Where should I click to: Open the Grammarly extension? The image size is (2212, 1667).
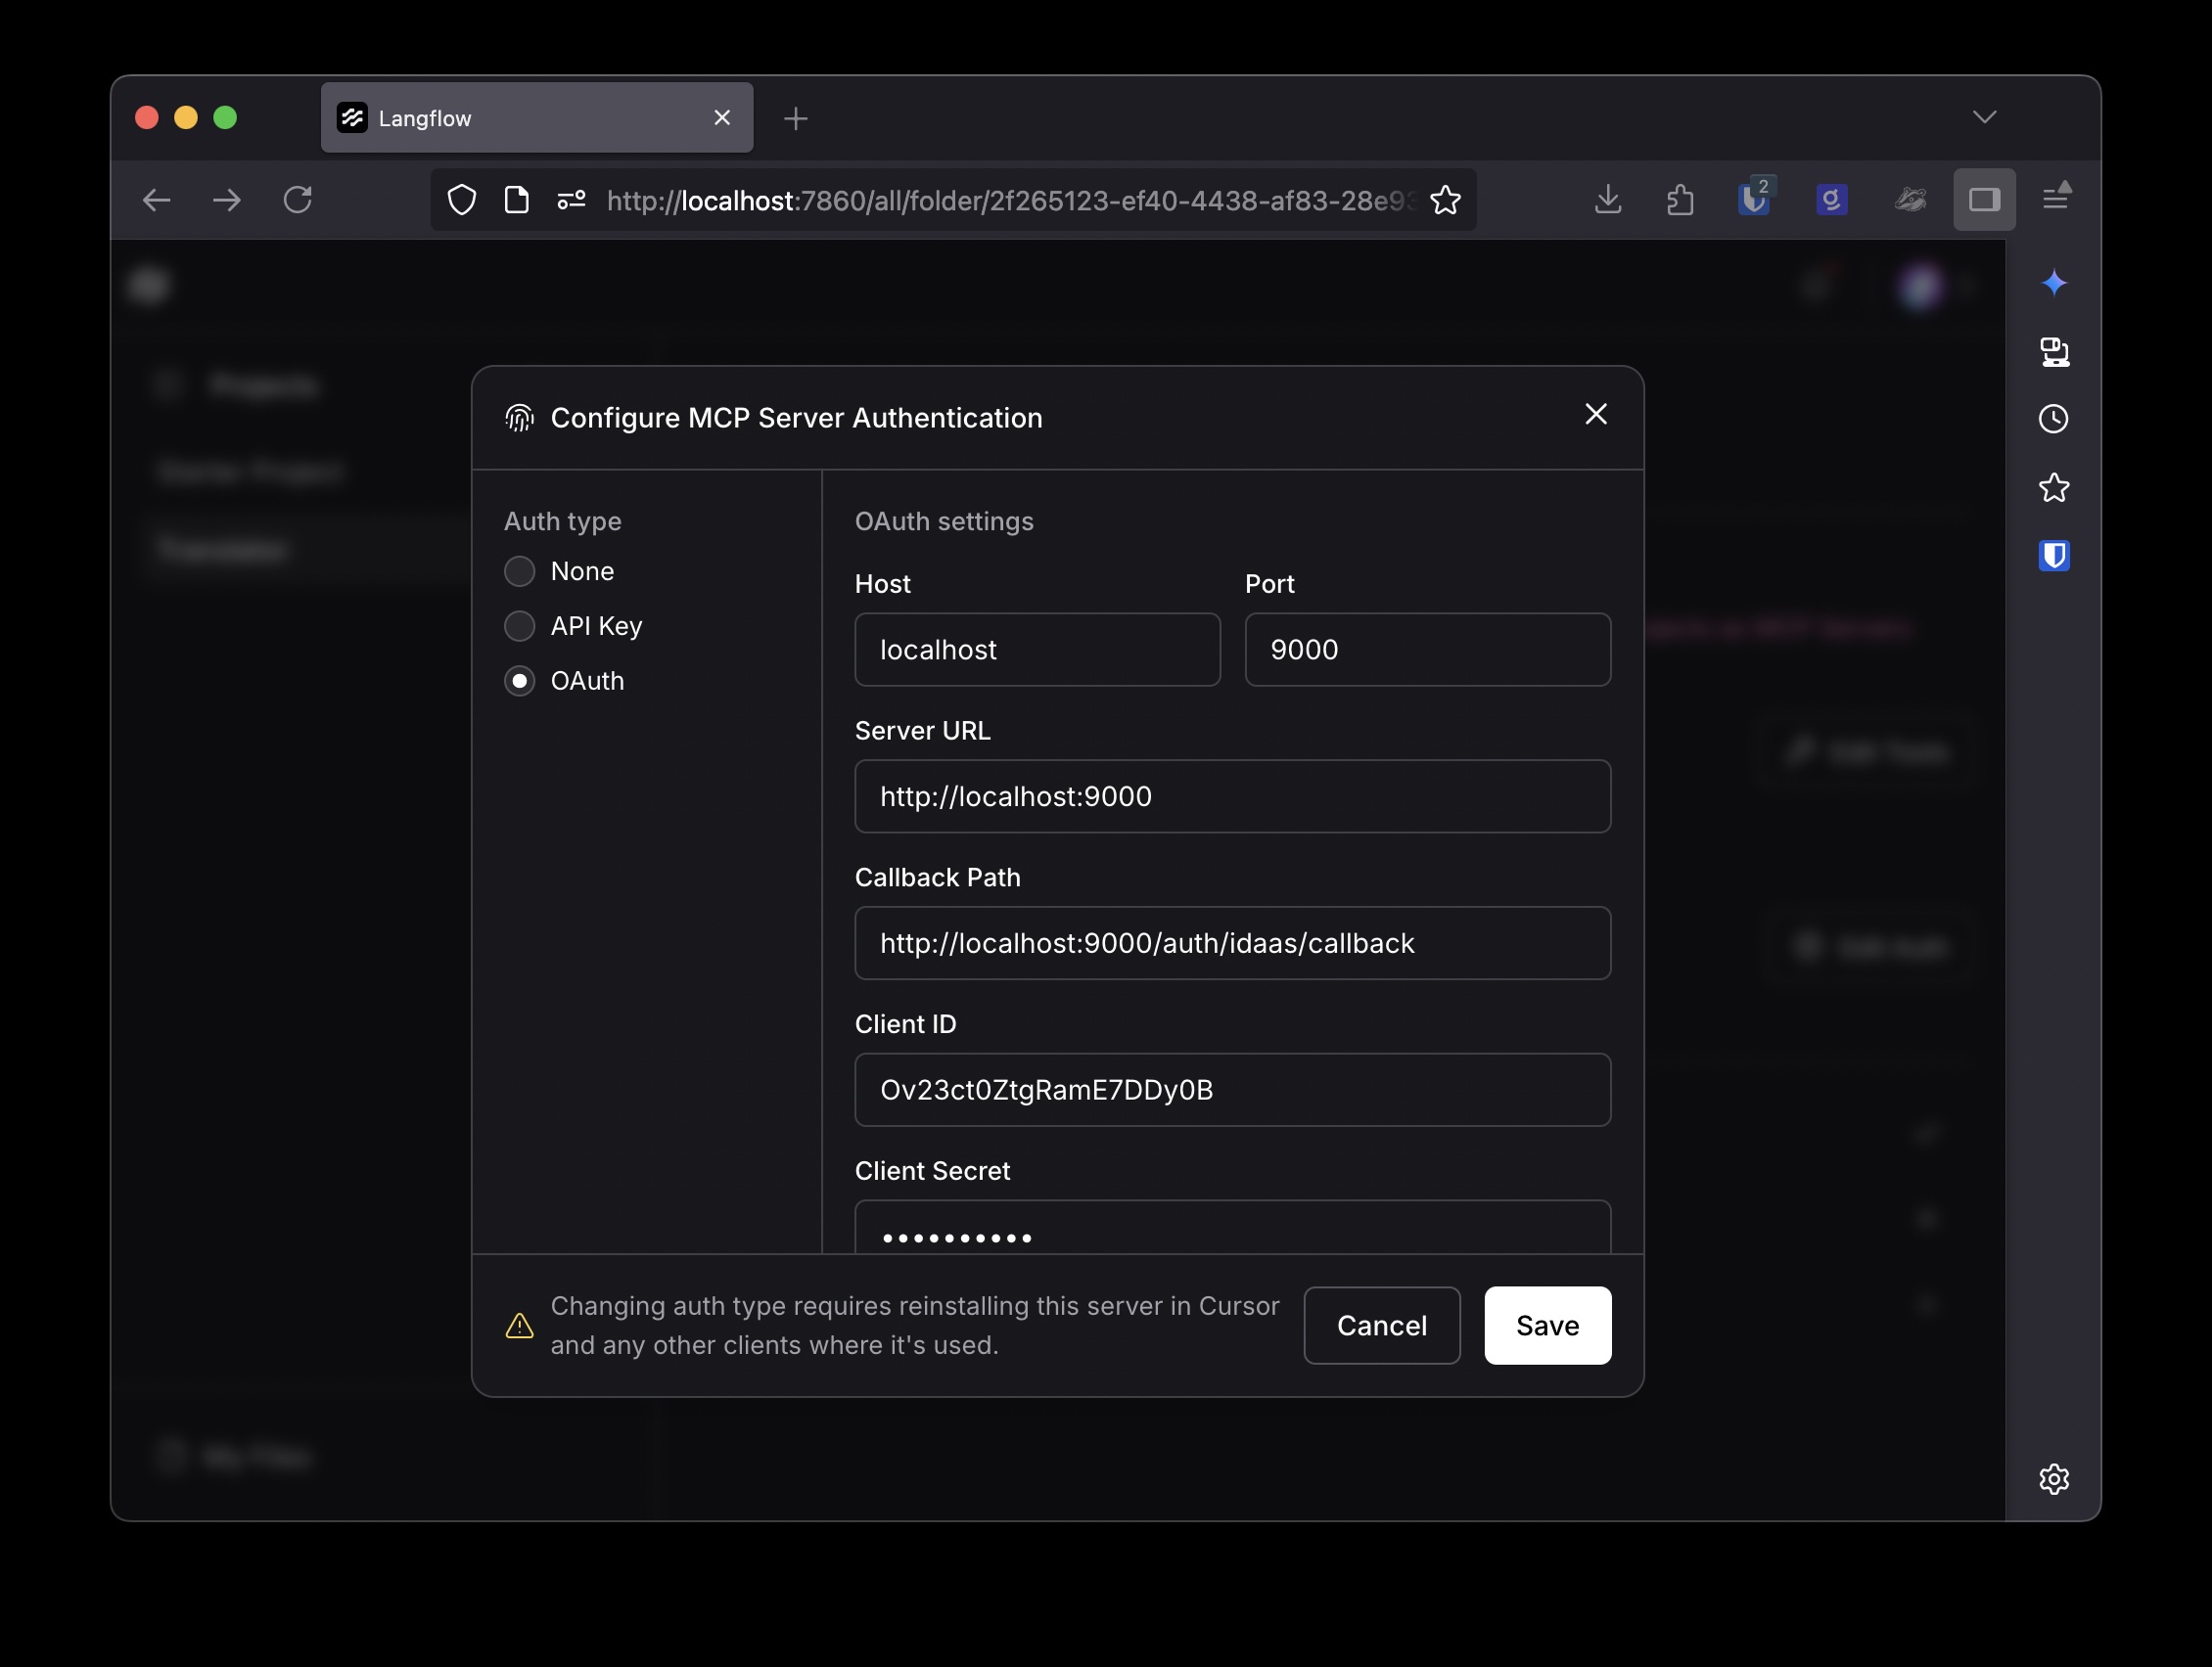point(1831,199)
